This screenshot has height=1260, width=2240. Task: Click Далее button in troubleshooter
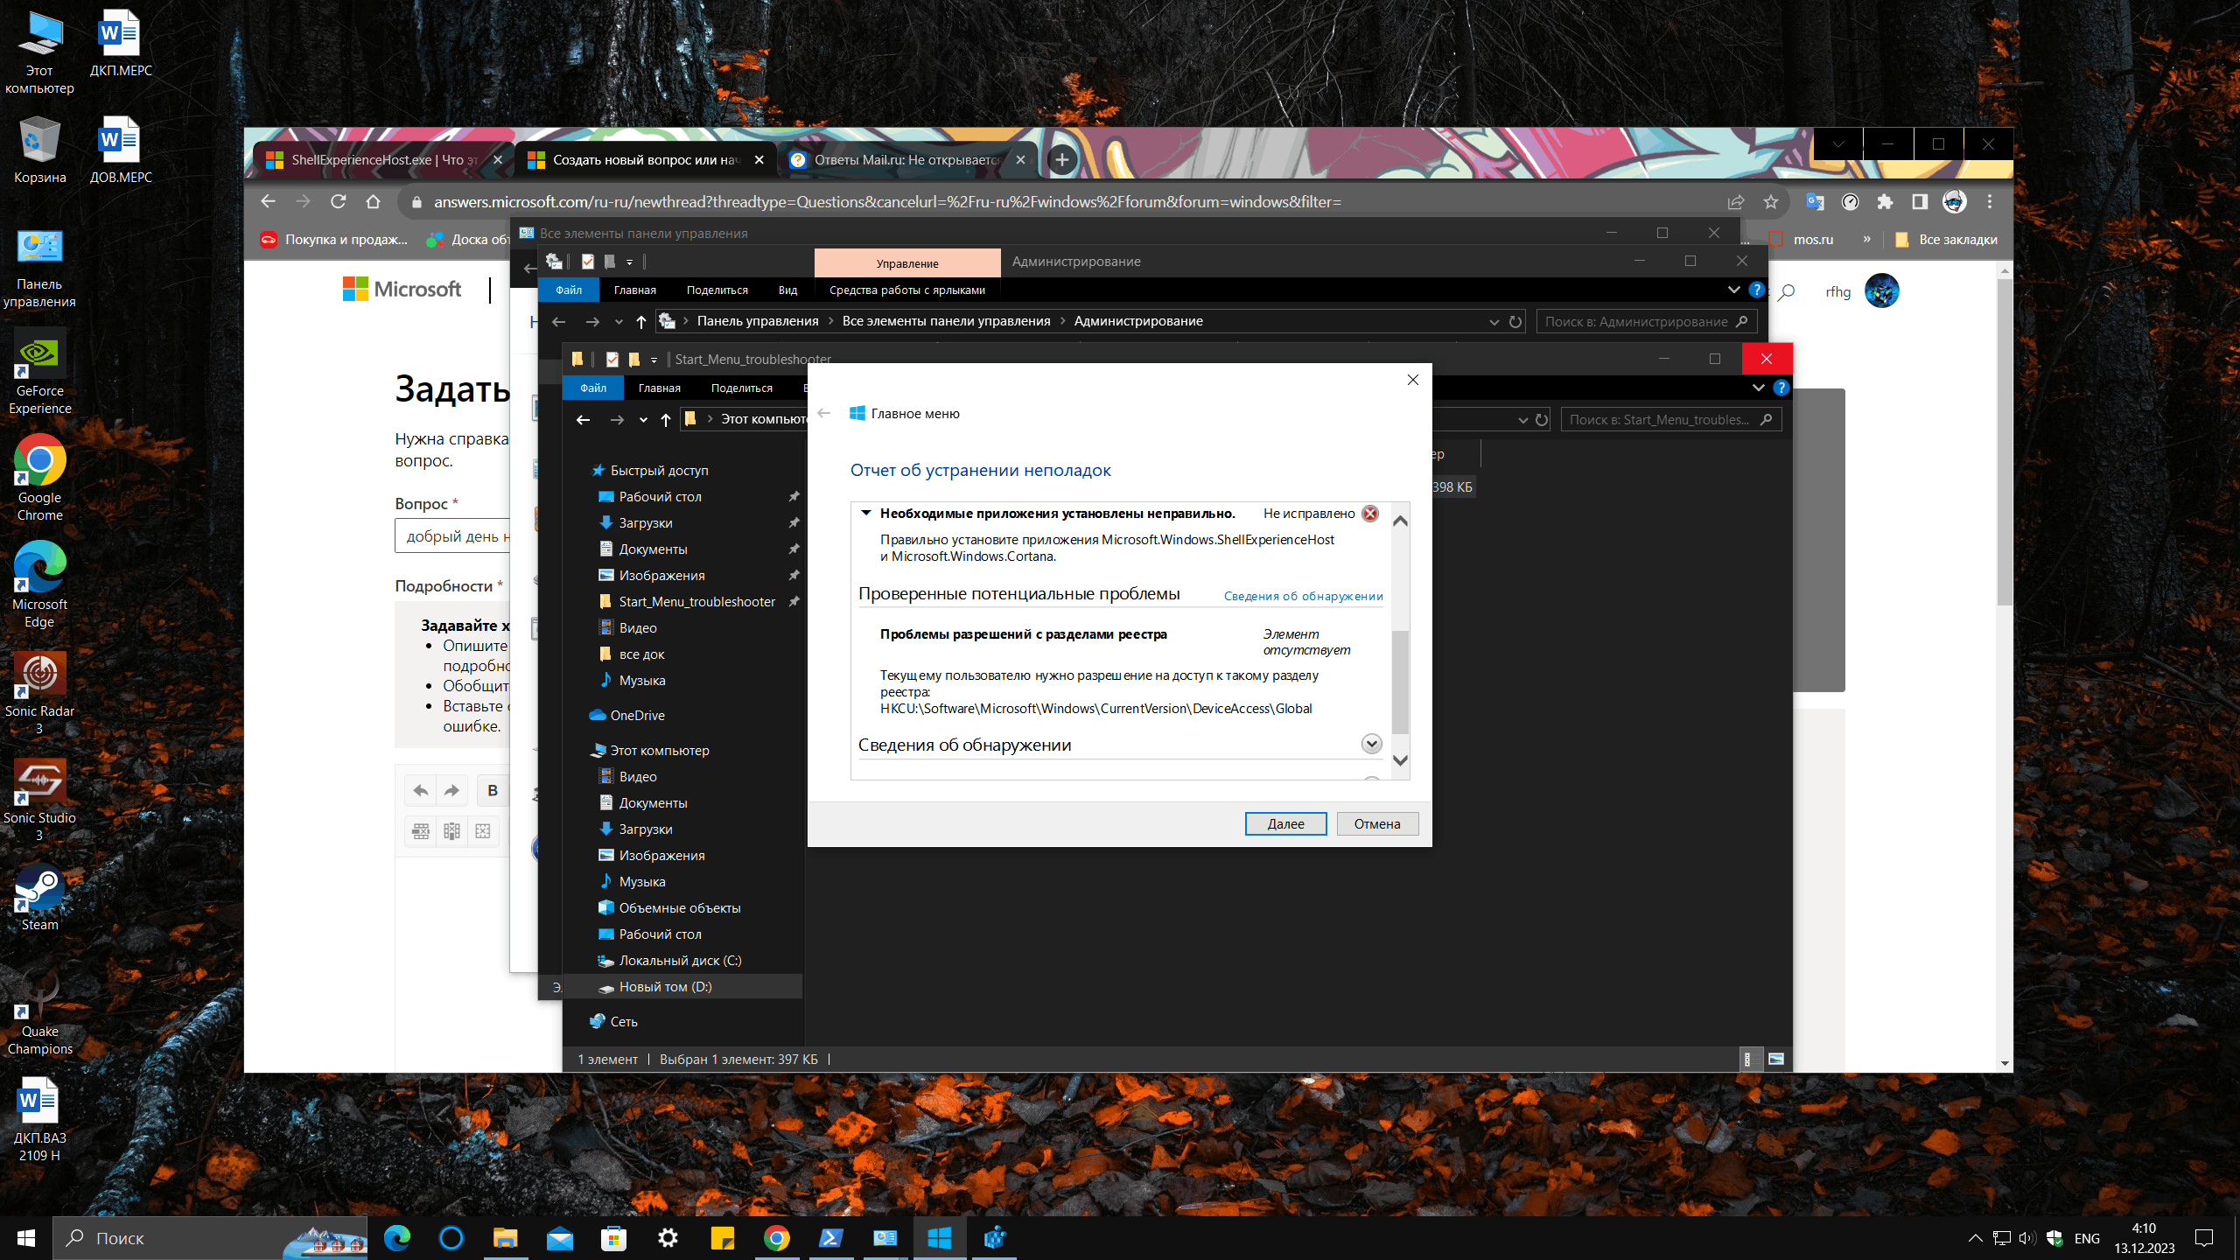click(1283, 823)
